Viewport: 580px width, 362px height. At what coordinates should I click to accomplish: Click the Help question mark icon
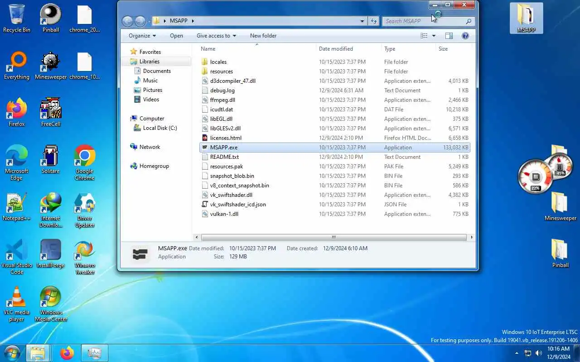pos(465,36)
